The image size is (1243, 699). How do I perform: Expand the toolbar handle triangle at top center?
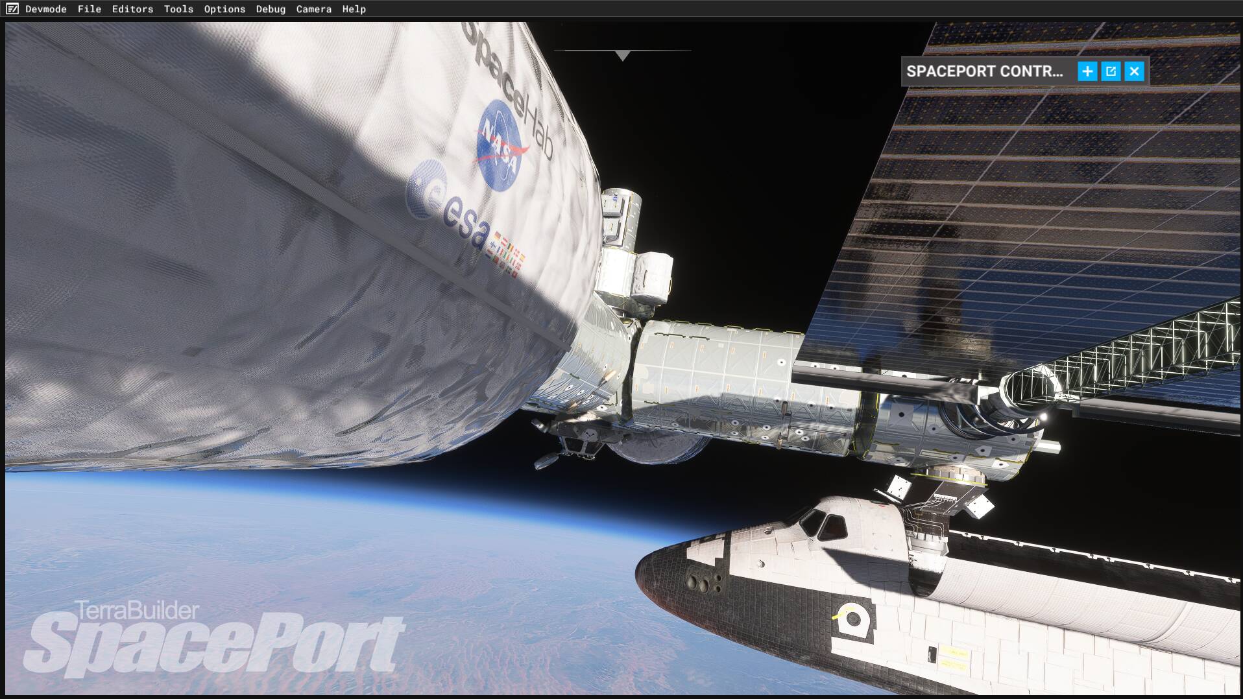click(623, 56)
